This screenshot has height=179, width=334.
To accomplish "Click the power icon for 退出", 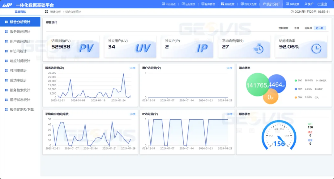I will (319, 4).
